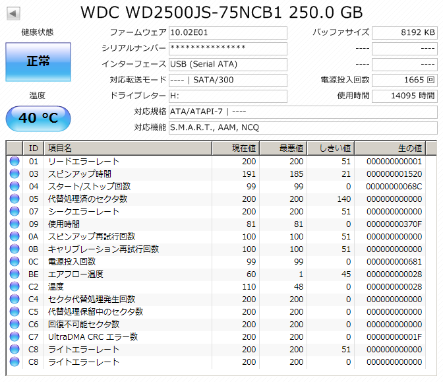Click raw value 00000000370F

click(x=394, y=224)
